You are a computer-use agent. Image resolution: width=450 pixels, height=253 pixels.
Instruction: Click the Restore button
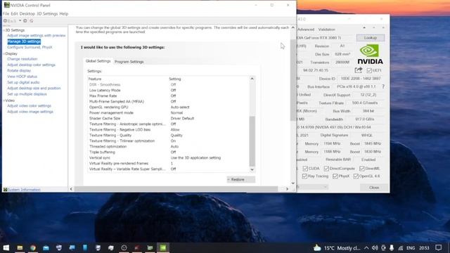tap(240, 180)
